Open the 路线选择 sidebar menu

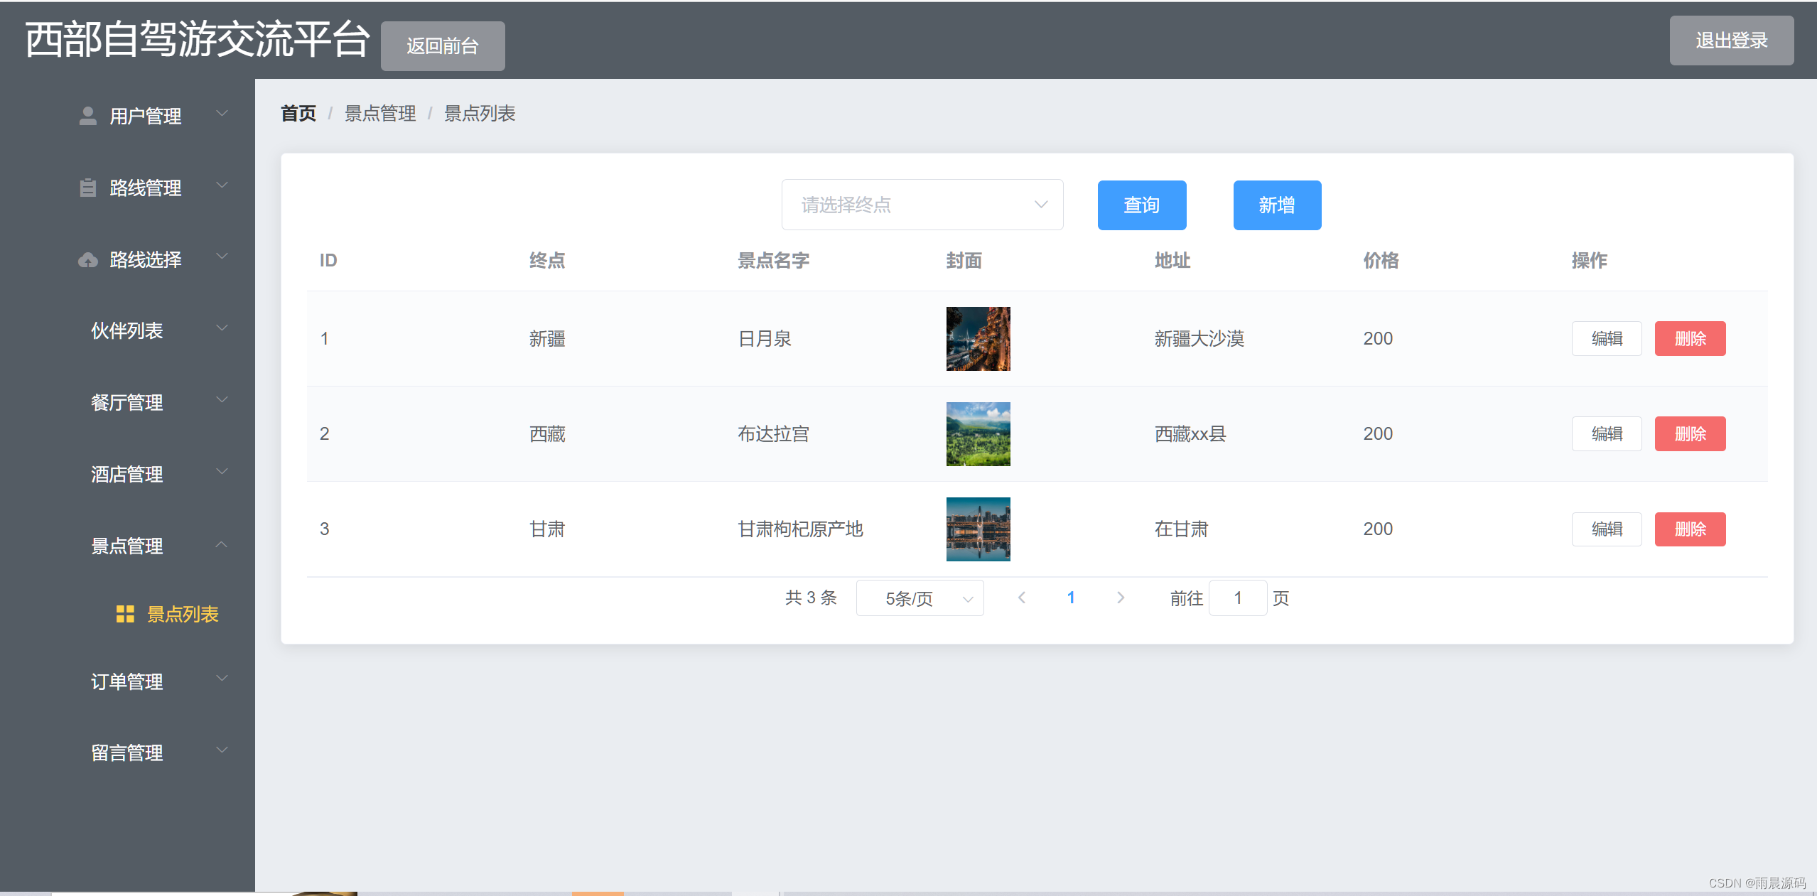127,259
